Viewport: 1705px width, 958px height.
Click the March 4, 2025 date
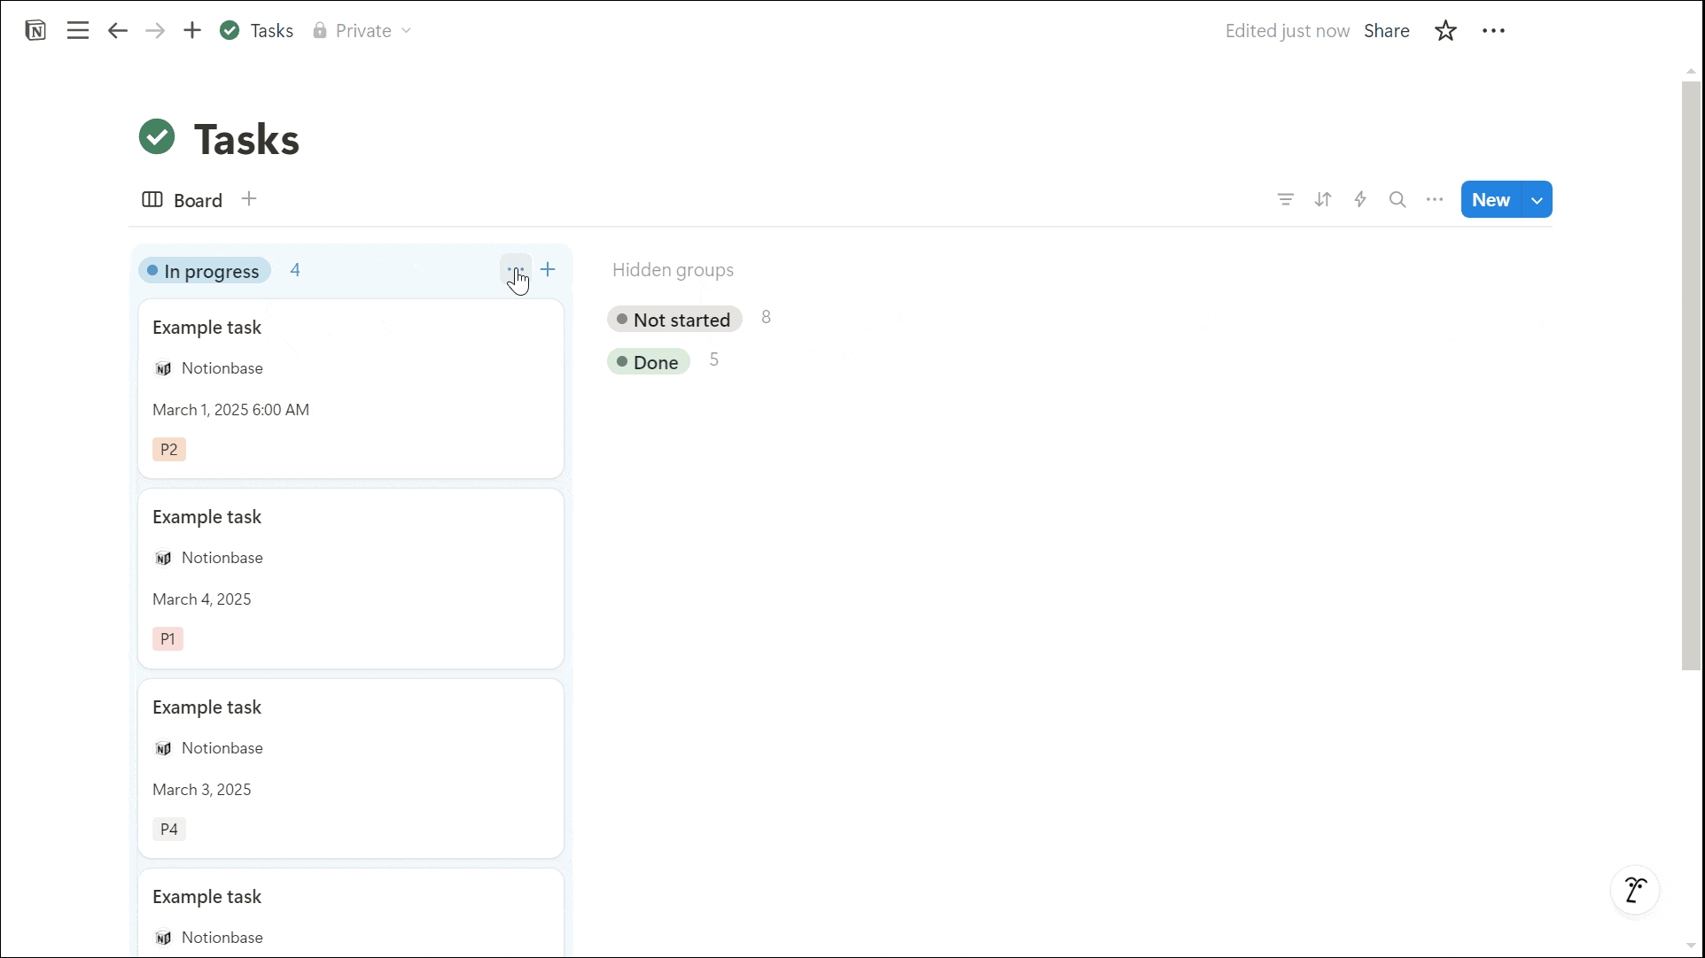[202, 599]
